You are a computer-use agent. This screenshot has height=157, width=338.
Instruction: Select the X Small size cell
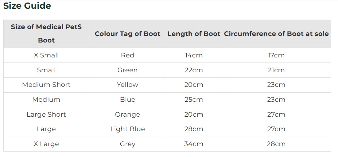(x=46, y=55)
